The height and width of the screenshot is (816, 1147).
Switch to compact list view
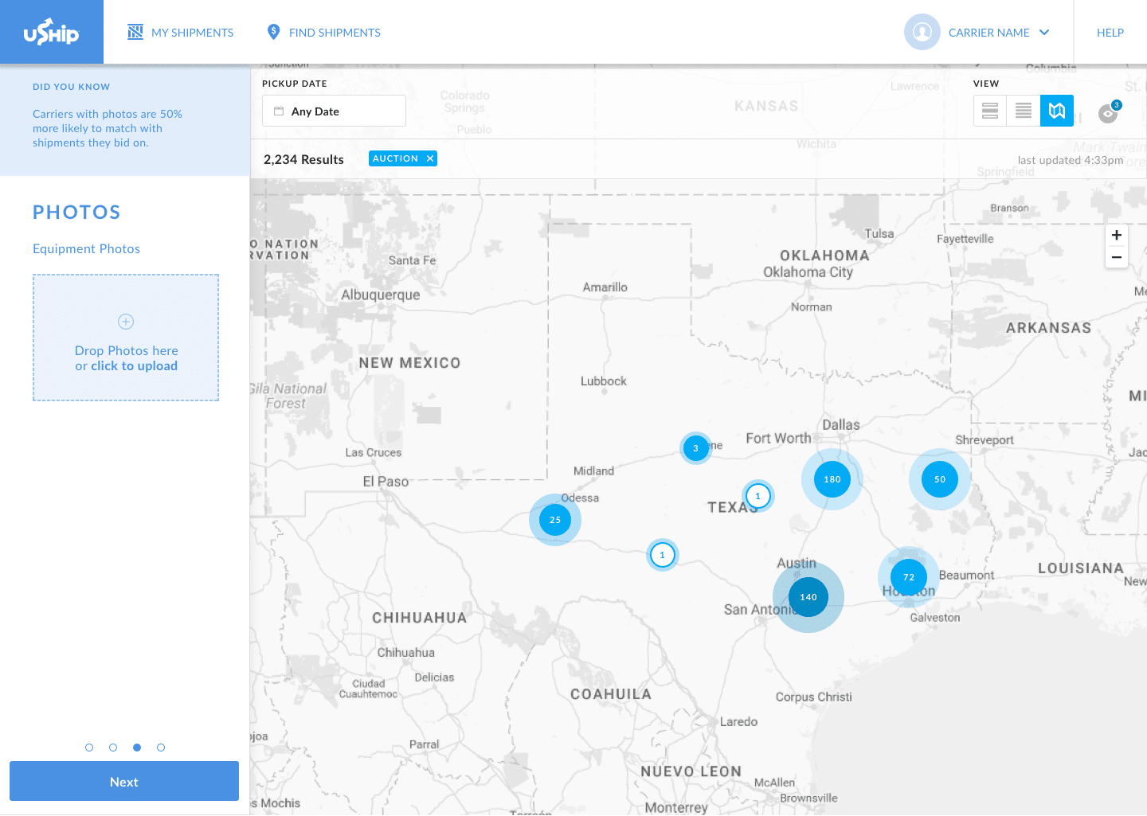pos(1024,111)
